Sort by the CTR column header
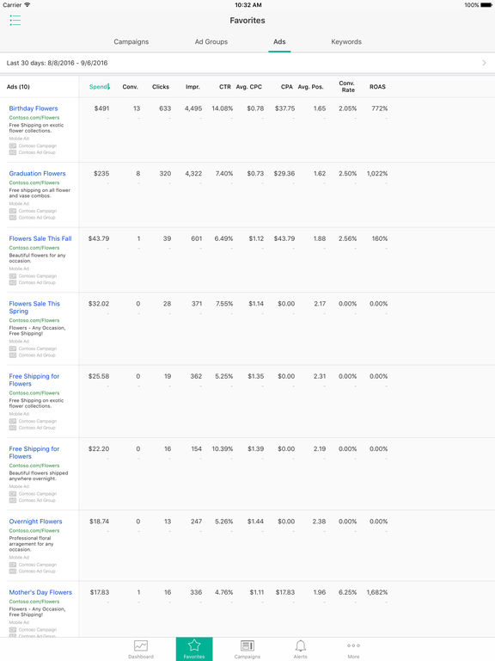Viewport: 495px width, 661px height. click(225, 87)
